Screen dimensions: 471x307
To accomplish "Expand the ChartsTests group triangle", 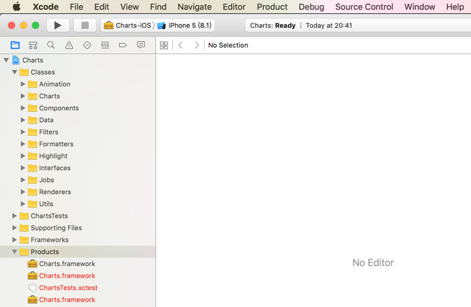I will point(14,216).
